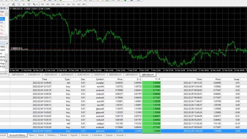Switch chart to MN timeframe
The height and width of the screenshot is (139, 247).
84,4
